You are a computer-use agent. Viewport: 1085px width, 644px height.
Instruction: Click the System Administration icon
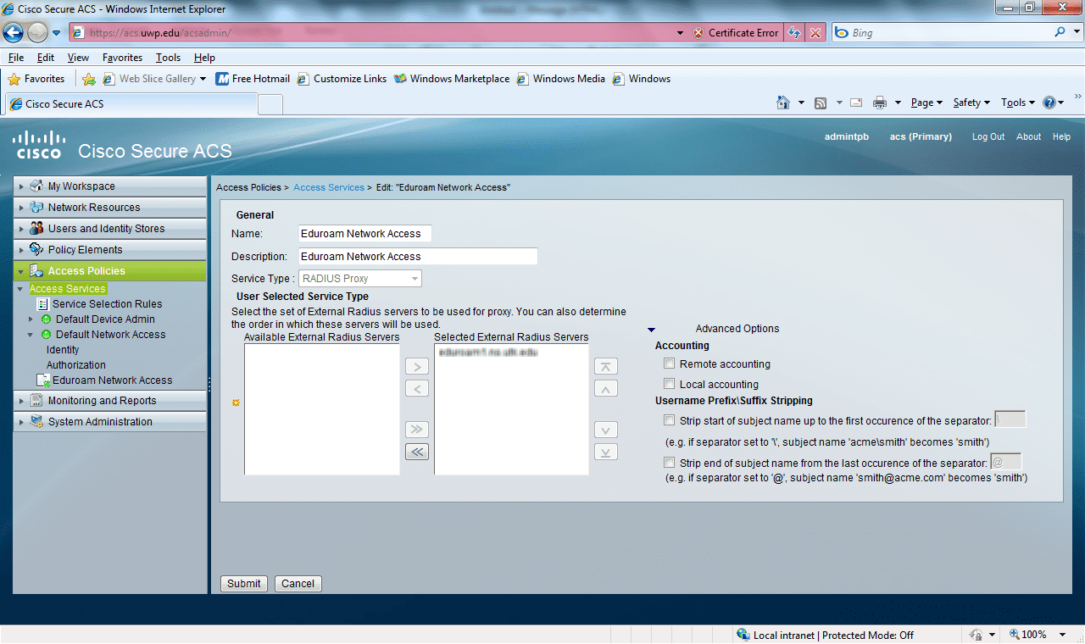click(x=36, y=422)
